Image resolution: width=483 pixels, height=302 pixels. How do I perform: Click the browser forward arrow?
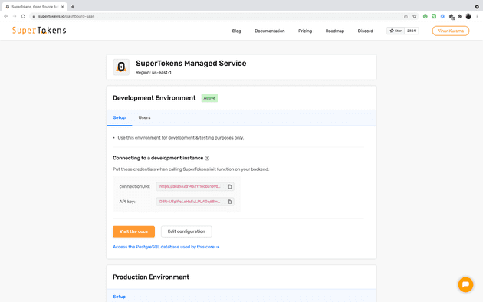[14, 16]
